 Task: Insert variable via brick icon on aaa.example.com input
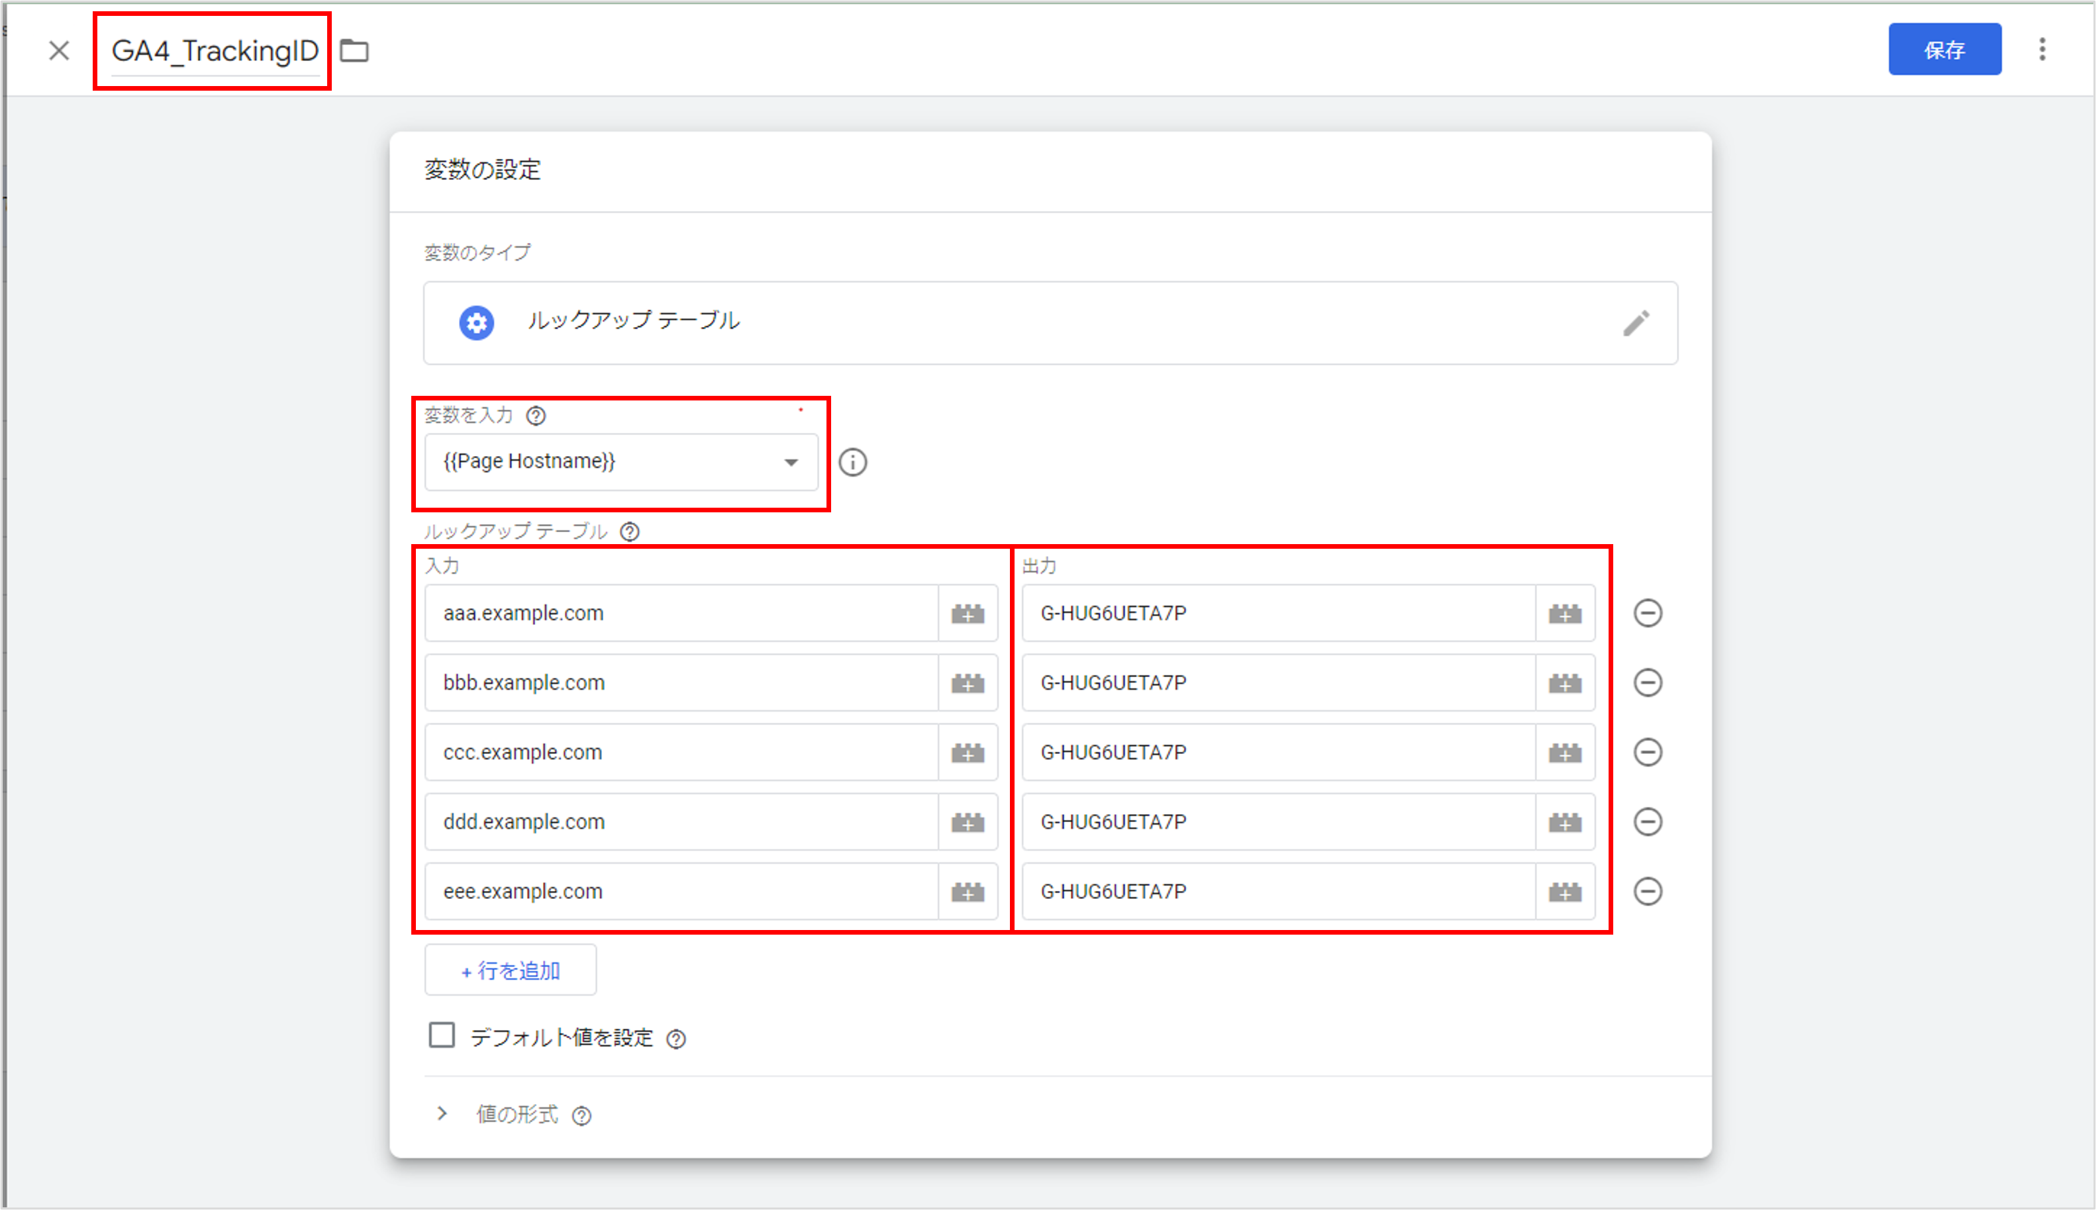tap(968, 614)
